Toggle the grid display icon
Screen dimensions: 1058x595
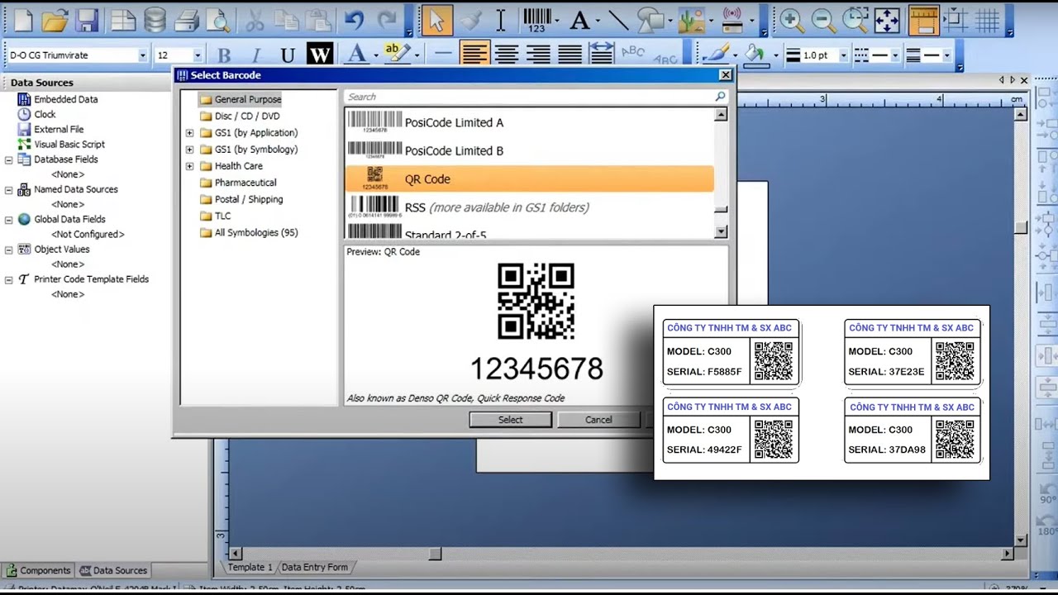coord(987,20)
